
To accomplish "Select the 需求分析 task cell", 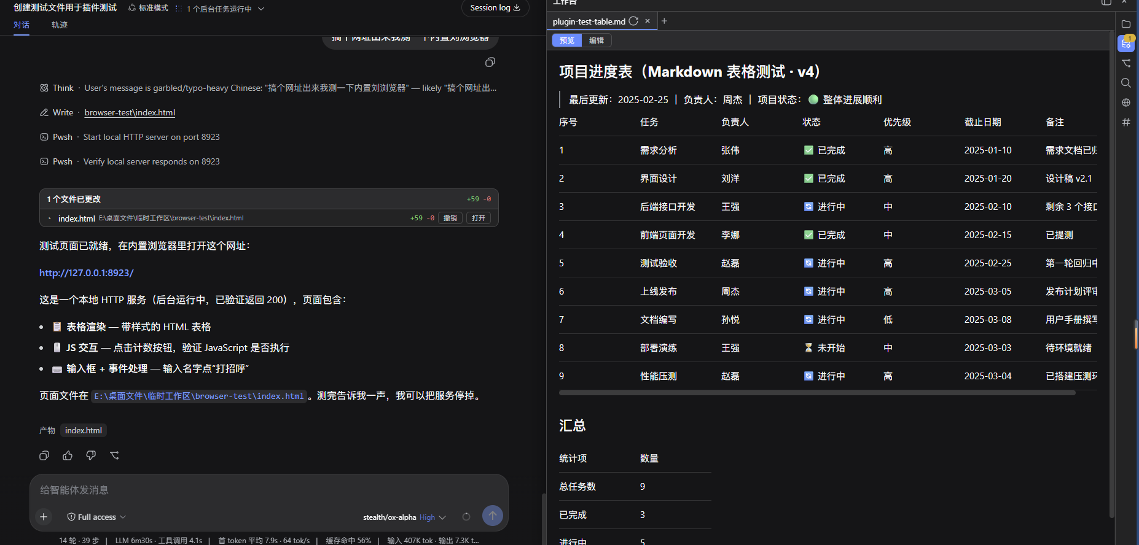I will pos(659,150).
